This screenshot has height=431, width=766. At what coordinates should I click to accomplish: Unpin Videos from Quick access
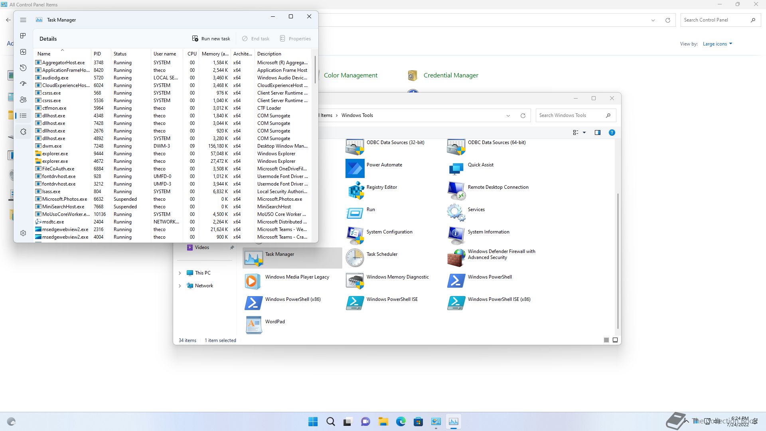pos(232,247)
